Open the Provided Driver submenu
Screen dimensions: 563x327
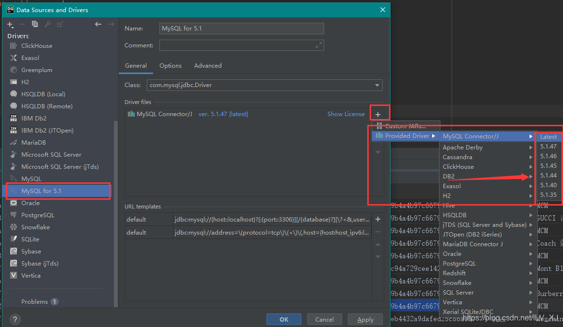[x=406, y=135]
